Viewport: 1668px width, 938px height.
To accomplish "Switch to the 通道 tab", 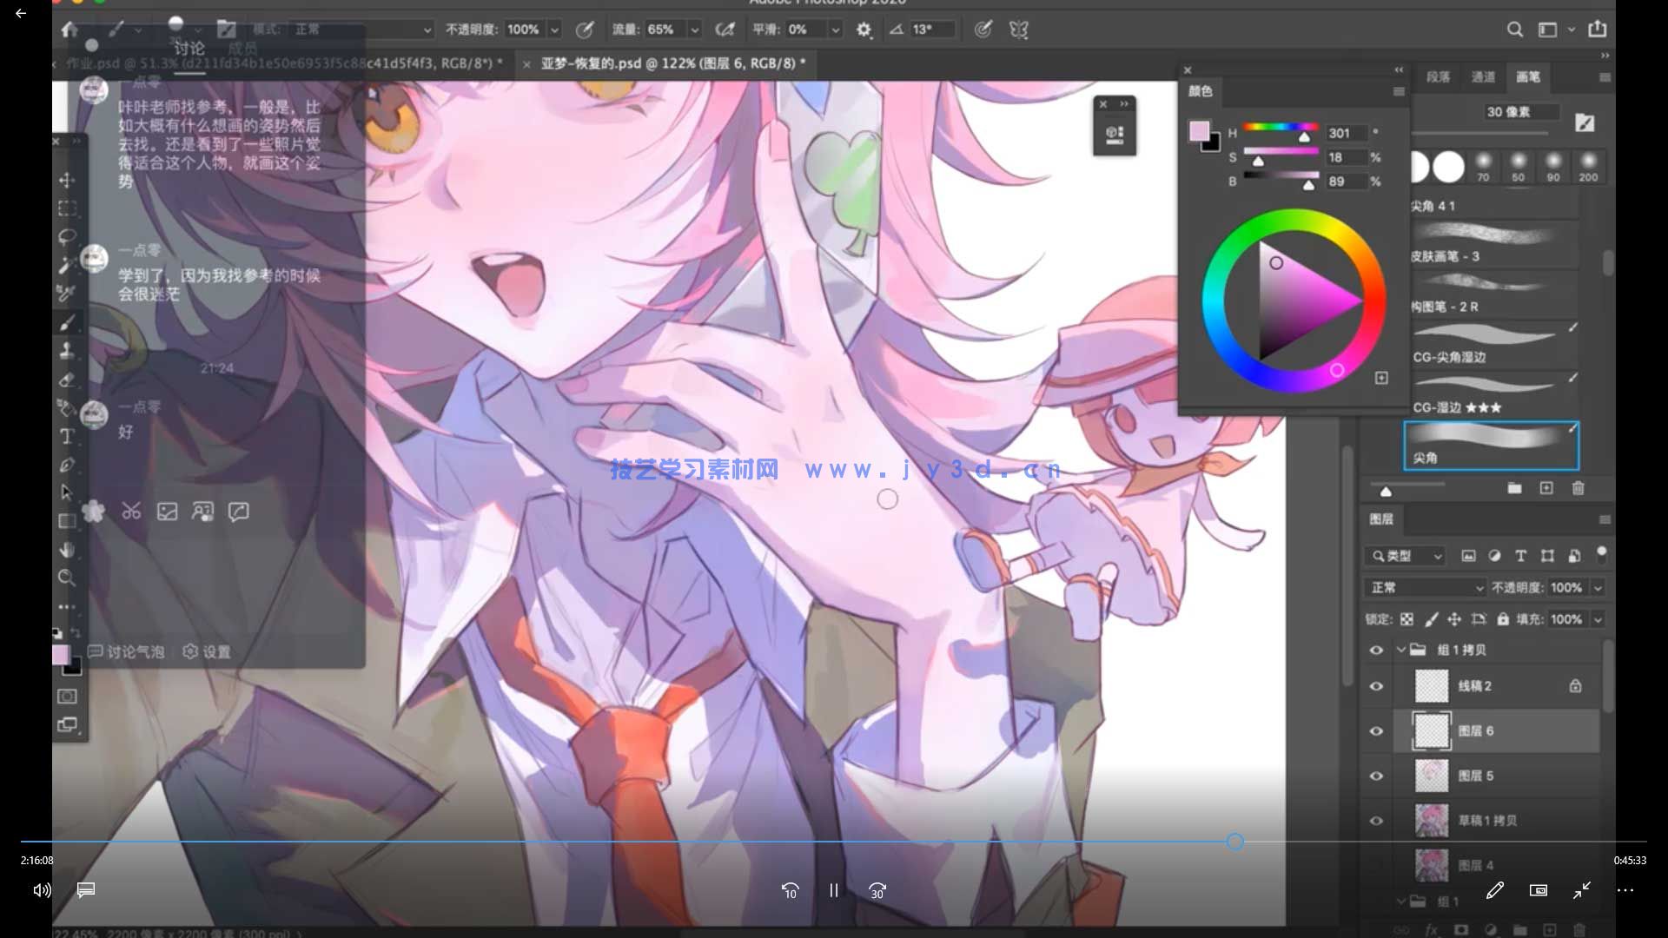I will click(1483, 77).
